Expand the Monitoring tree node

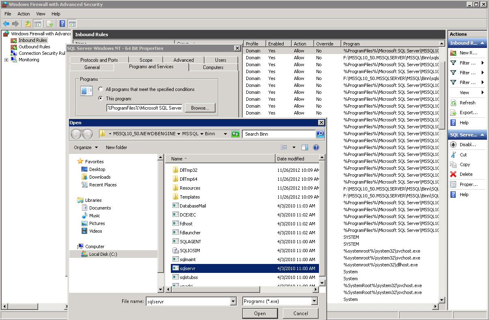[x=6, y=60]
